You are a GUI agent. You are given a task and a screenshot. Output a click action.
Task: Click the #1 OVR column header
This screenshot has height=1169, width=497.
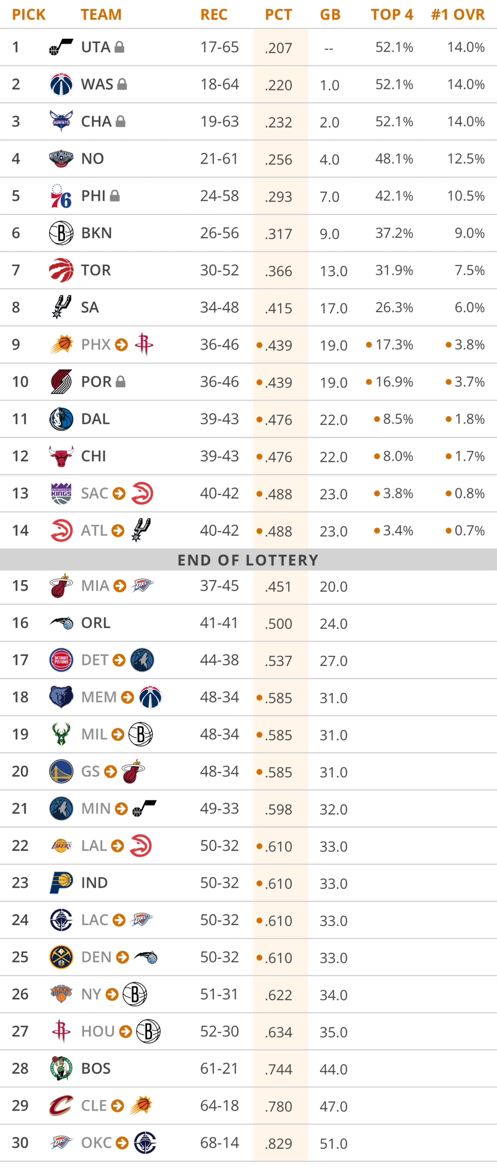click(x=458, y=15)
